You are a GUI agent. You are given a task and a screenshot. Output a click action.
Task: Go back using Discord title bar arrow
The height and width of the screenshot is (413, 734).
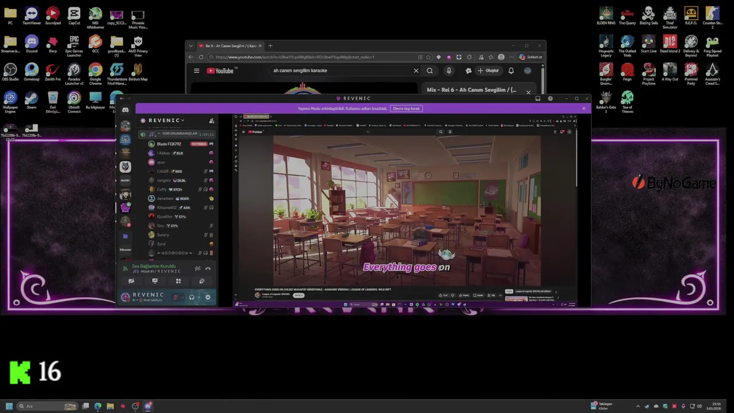122,99
